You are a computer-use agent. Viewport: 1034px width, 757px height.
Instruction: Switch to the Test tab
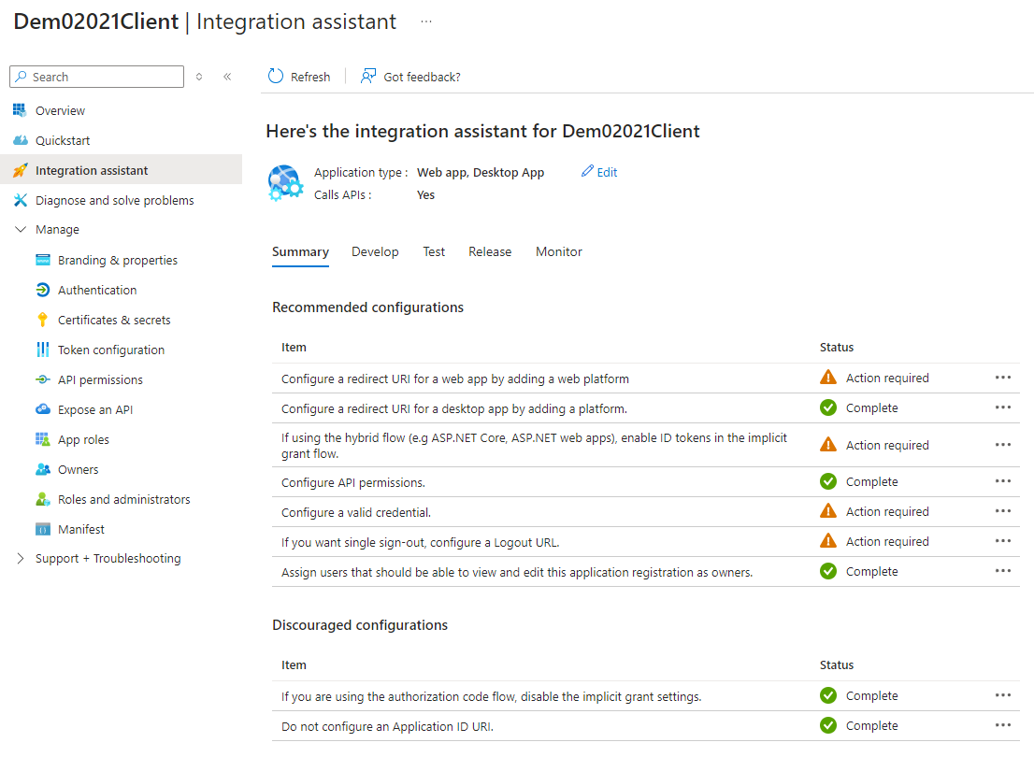[433, 252]
